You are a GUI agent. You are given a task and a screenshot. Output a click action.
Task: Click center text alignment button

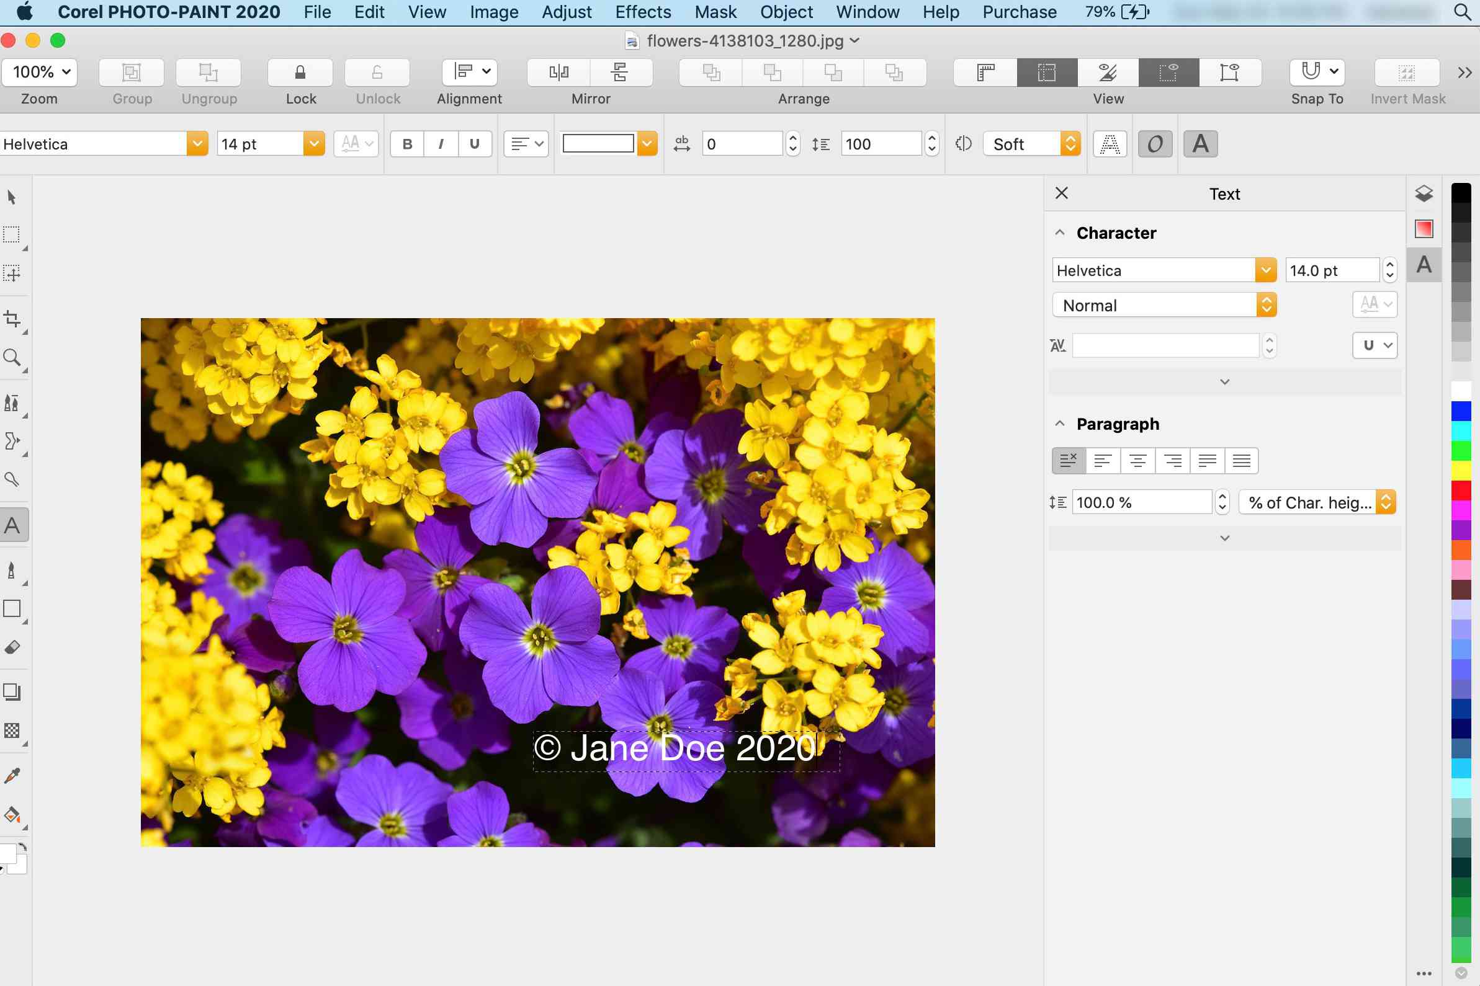pos(1136,460)
